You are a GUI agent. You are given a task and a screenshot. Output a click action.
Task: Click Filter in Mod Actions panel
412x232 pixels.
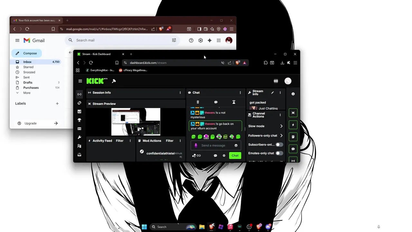[x=170, y=141]
